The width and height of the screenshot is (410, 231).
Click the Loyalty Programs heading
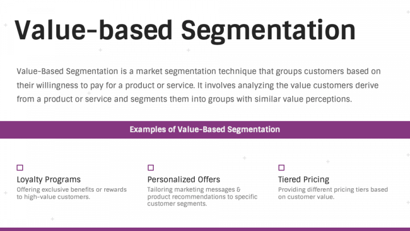48,180
